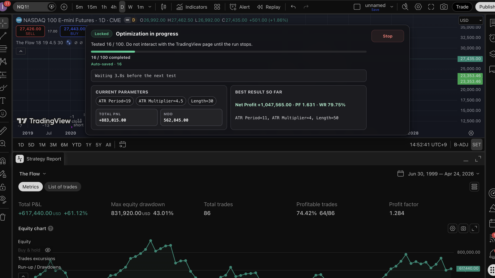Open The Flow strategy dropdown
This screenshot has width=495, height=278.
(x=32, y=174)
